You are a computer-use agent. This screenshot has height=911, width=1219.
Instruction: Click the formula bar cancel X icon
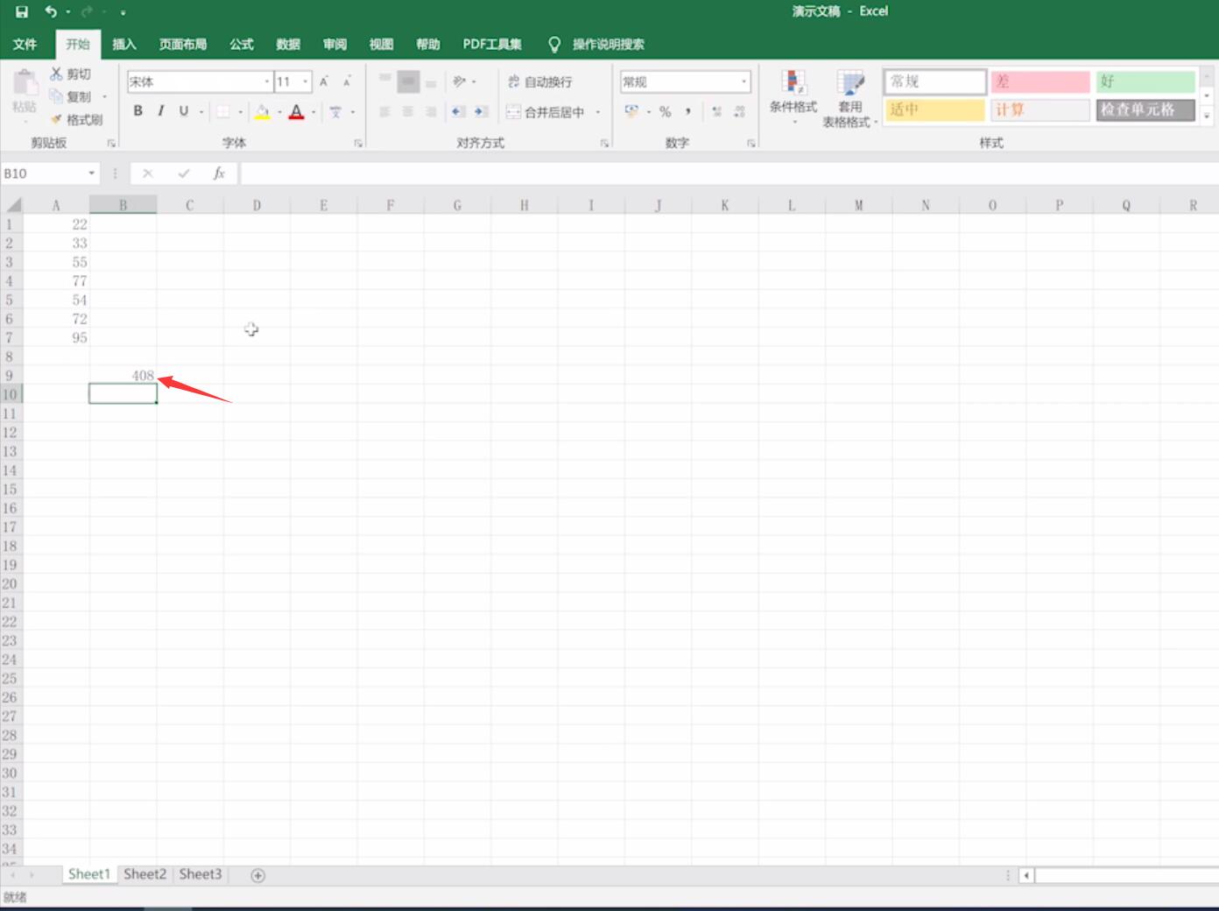pos(148,173)
